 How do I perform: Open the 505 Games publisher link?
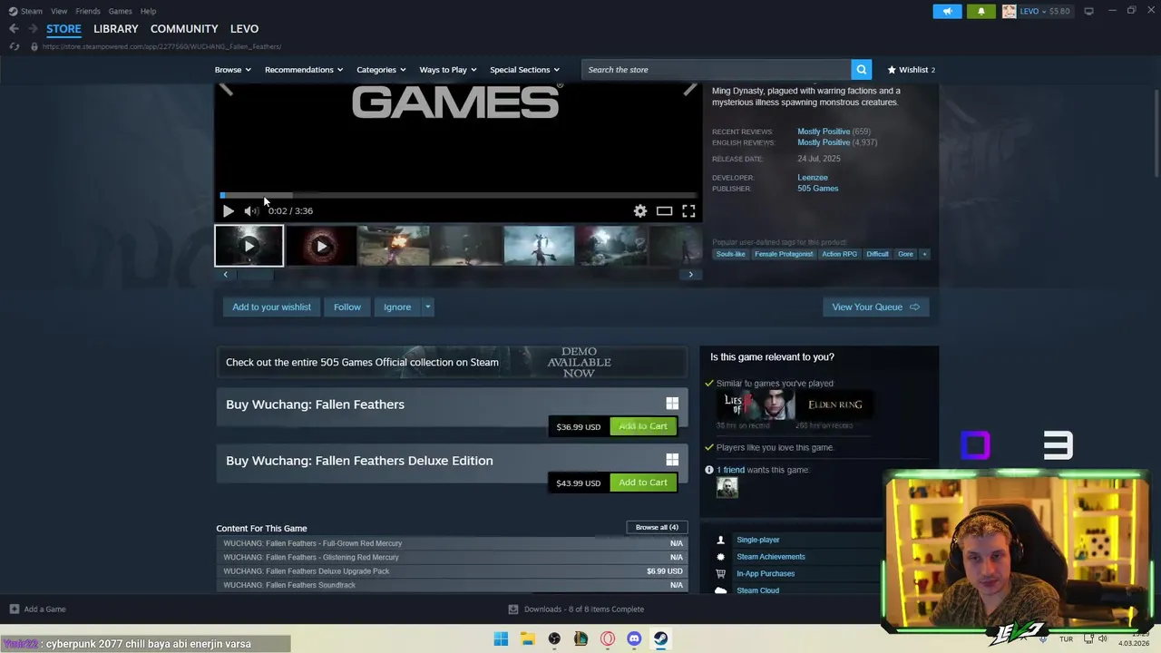tap(818, 189)
